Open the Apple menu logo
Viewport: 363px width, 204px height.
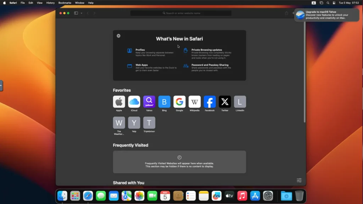point(4,3)
